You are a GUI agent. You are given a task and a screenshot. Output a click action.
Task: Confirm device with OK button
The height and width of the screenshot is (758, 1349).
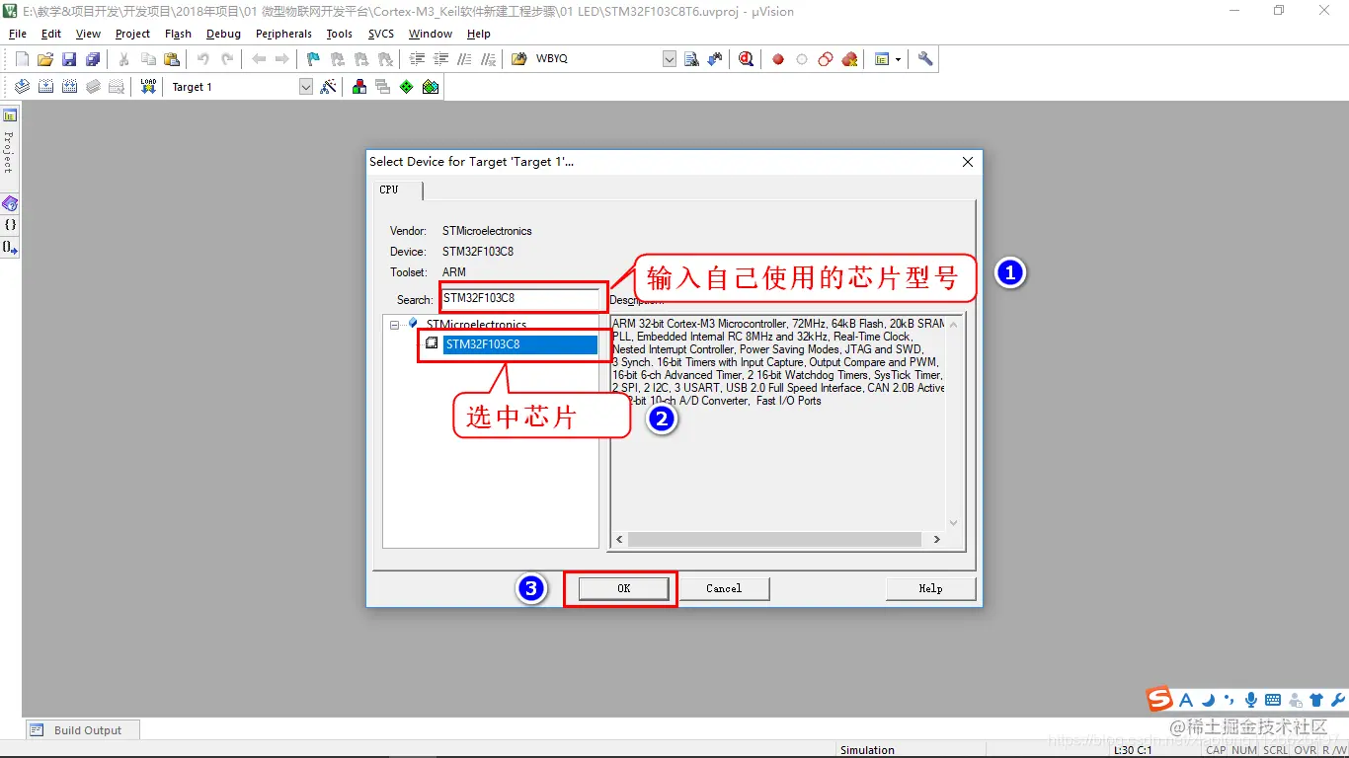click(623, 588)
